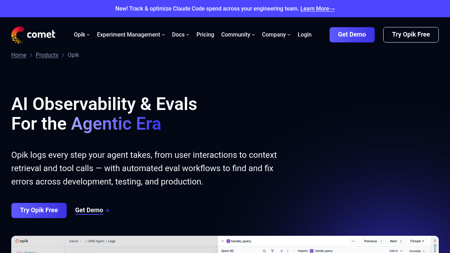Click the Spans search icon

coord(264,251)
